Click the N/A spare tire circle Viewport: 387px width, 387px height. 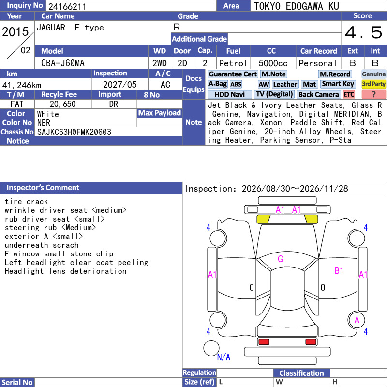[211, 348]
